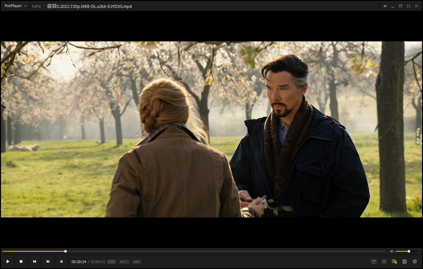
Task: Click the AVC1 video codec label
Action: [124, 262]
